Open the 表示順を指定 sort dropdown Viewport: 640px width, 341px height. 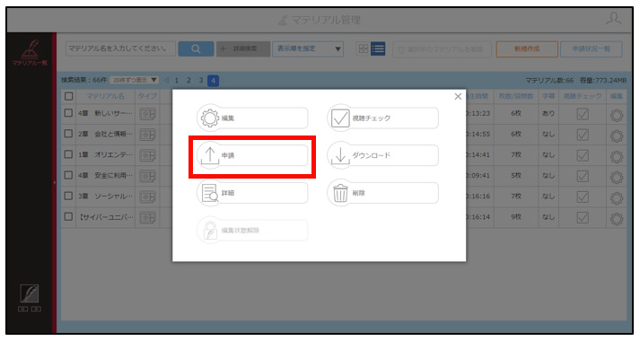click(x=308, y=49)
